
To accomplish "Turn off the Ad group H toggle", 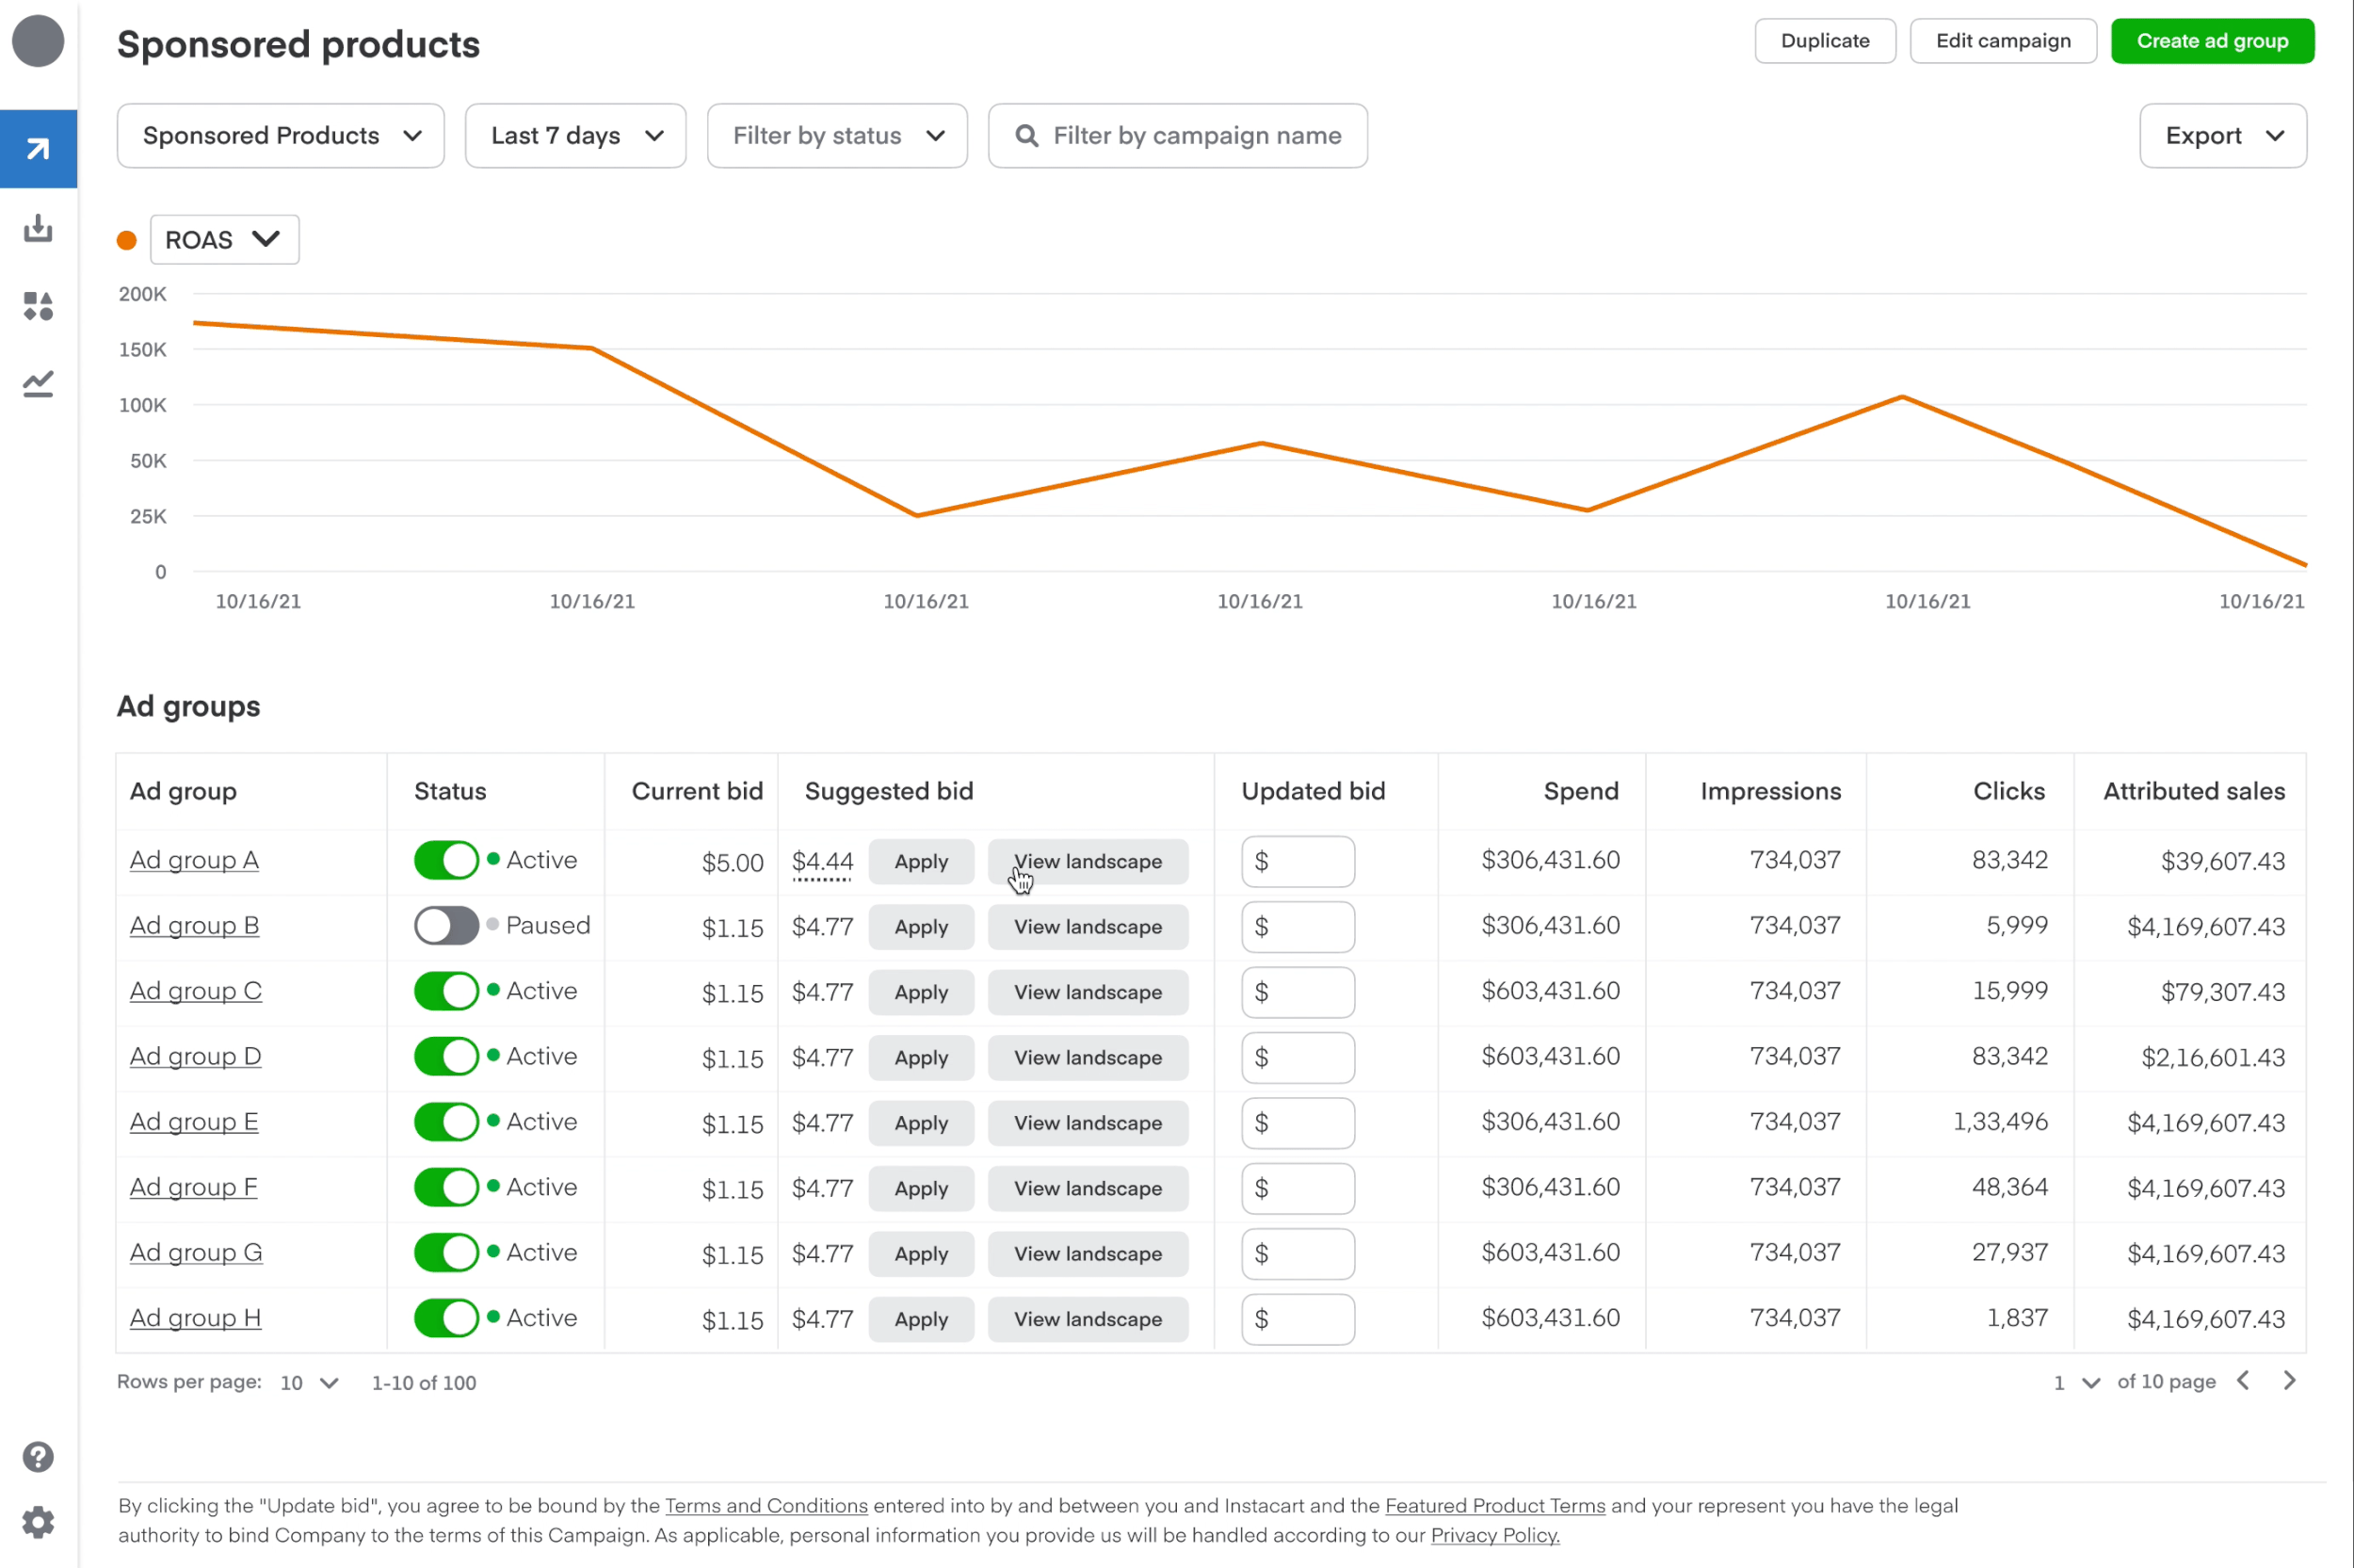I will point(445,1318).
